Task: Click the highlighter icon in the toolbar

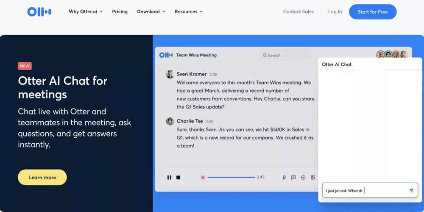Action: click(284, 177)
